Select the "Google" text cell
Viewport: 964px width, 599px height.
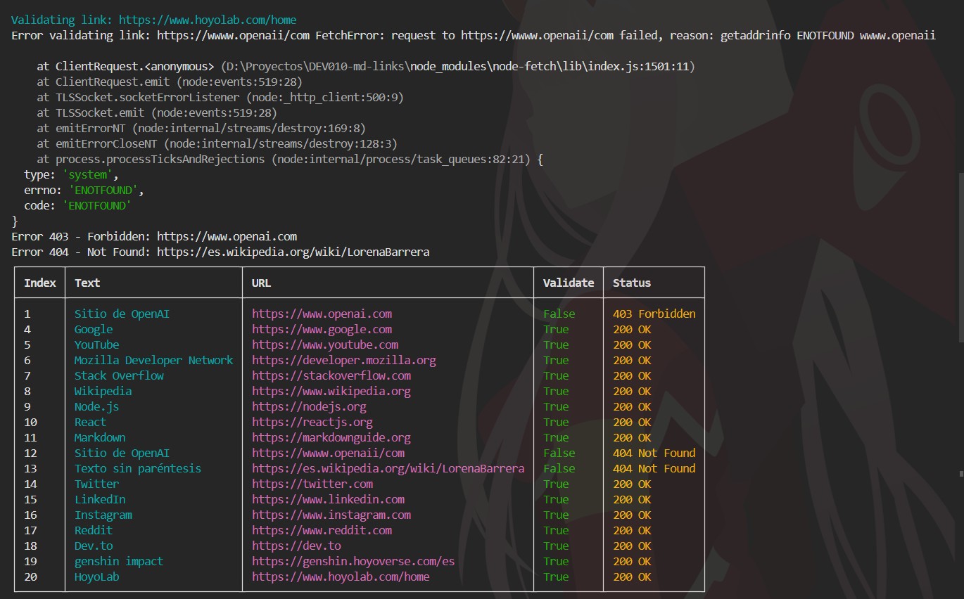94,329
